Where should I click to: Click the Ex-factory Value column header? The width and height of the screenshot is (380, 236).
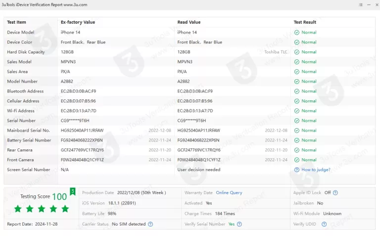point(78,22)
